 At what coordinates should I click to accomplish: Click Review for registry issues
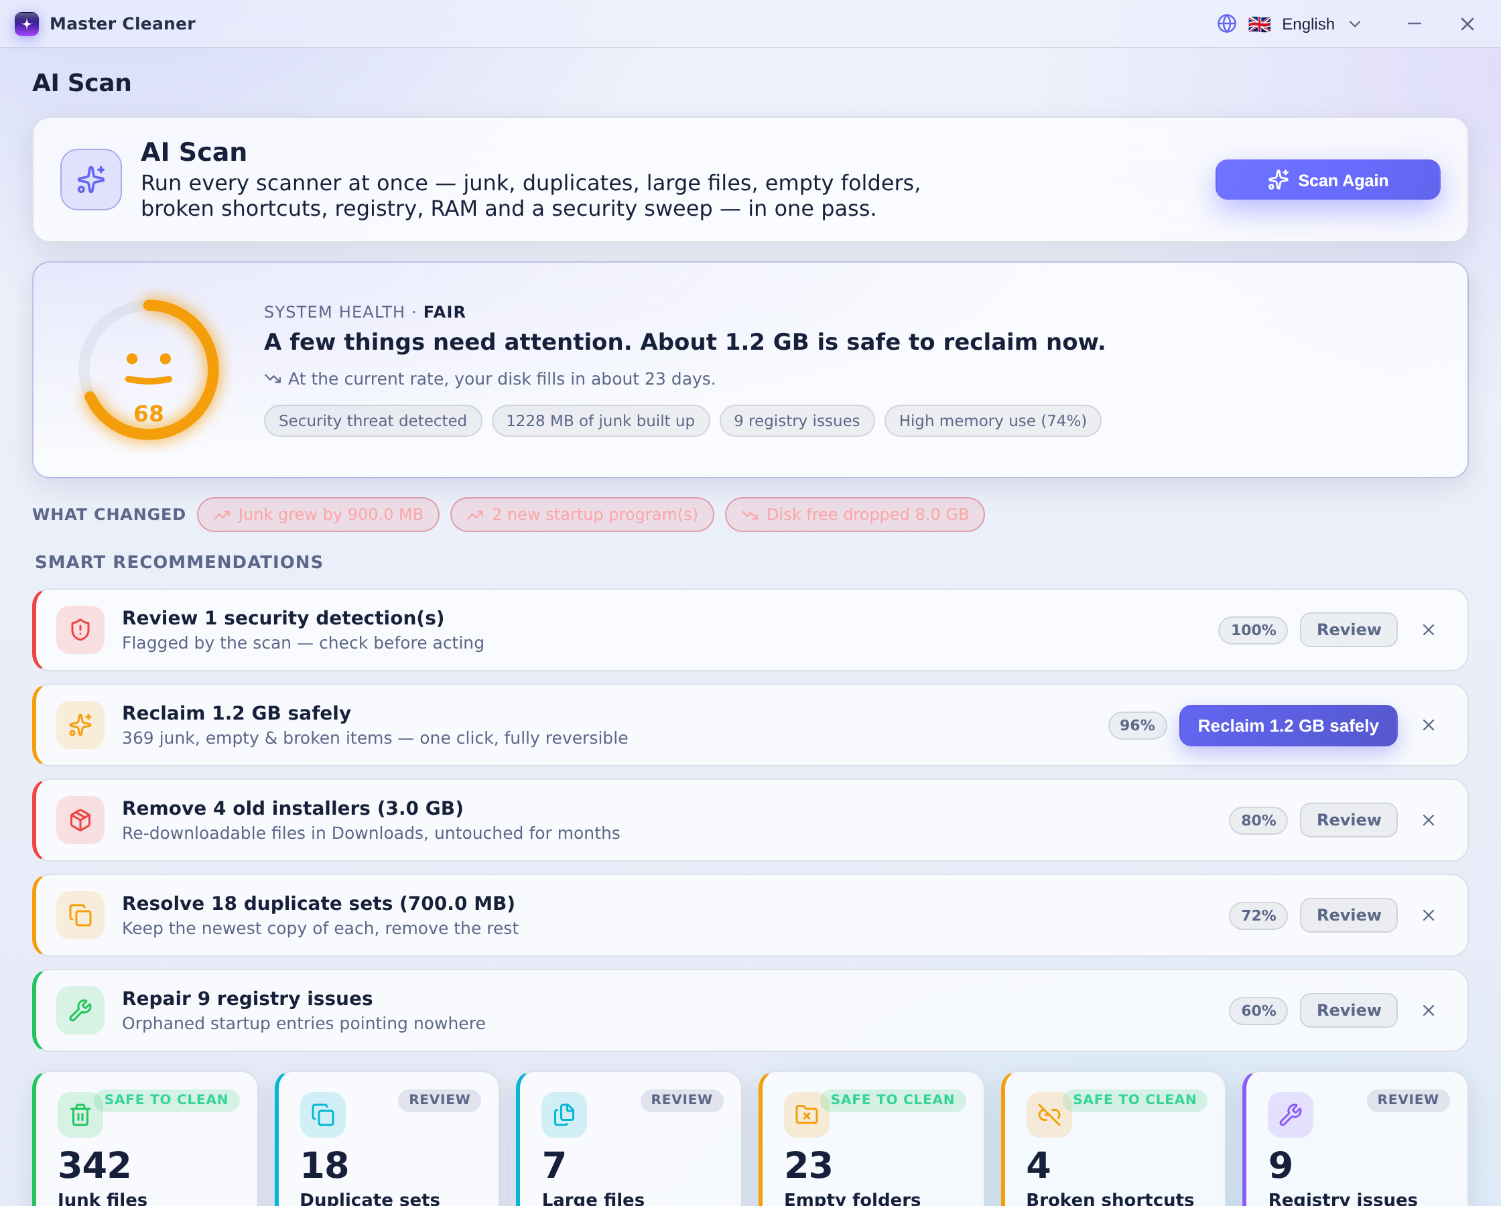pyautogui.click(x=1348, y=1010)
